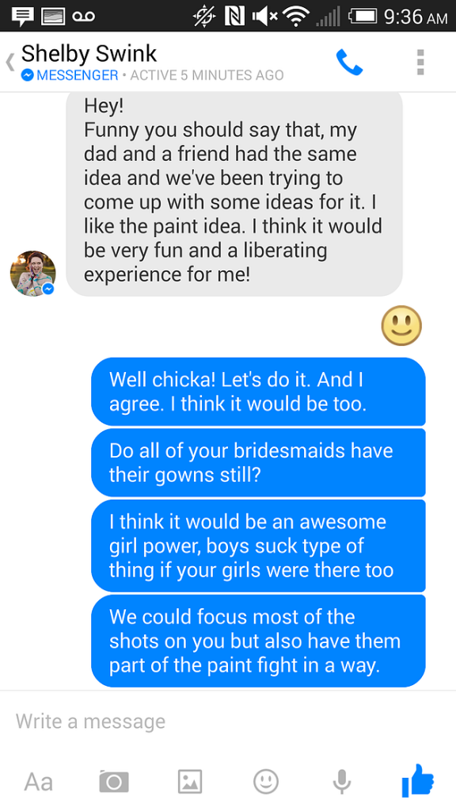Tap the bridesmaids gowns message bubble
Image resolution: width=456 pixels, height=812 pixels.
(259, 462)
